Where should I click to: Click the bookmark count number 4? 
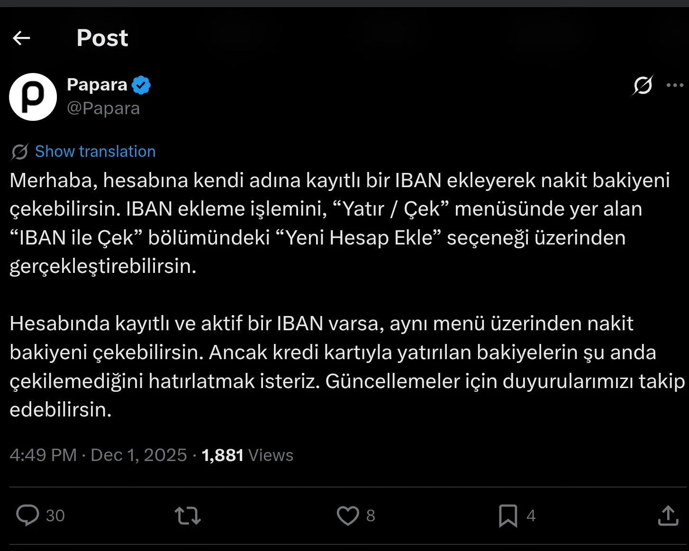531,515
